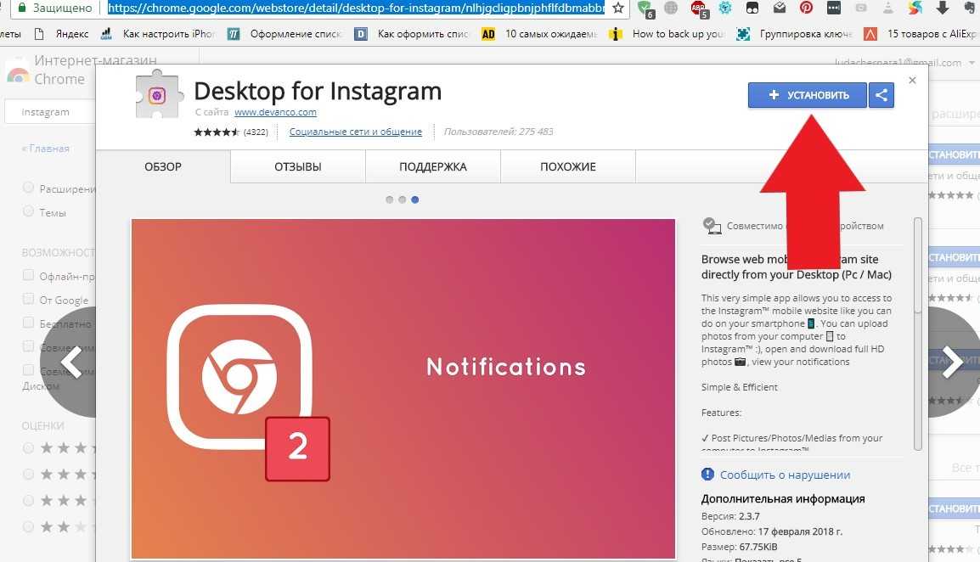Screen dimensions: 980x562
Task: Click the Desktop for Instagram puzzle icon
Action: click(x=158, y=93)
